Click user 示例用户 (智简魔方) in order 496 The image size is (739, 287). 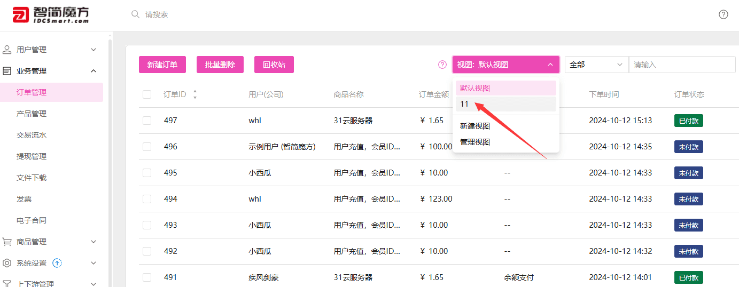point(282,147)
